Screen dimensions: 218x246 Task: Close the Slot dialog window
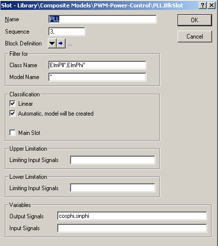[212, 5]
